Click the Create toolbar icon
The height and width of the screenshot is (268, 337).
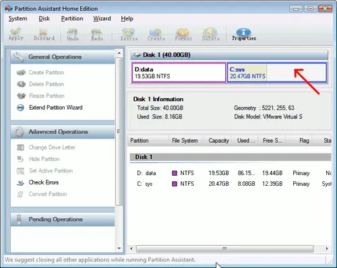click(x=156, y=34)
